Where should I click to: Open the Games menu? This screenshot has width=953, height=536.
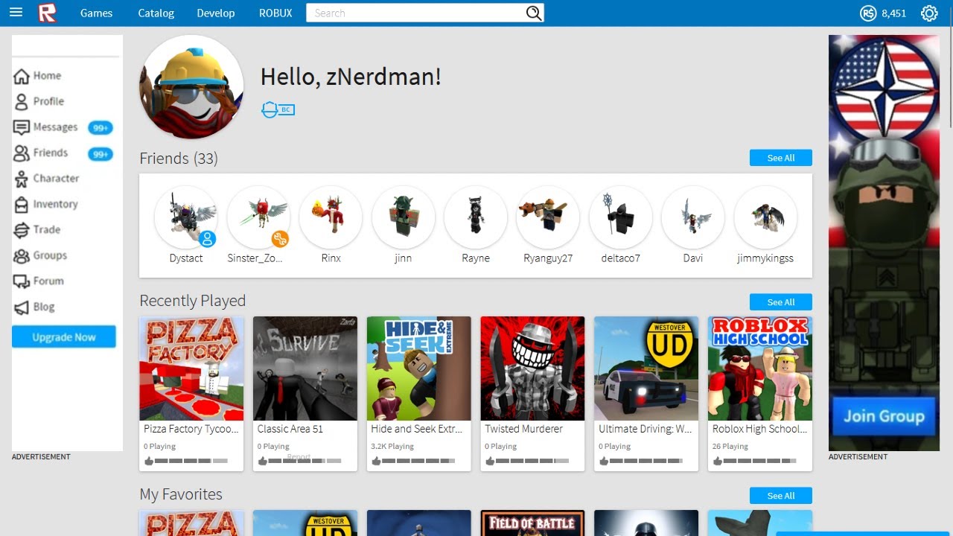[97, 13]
